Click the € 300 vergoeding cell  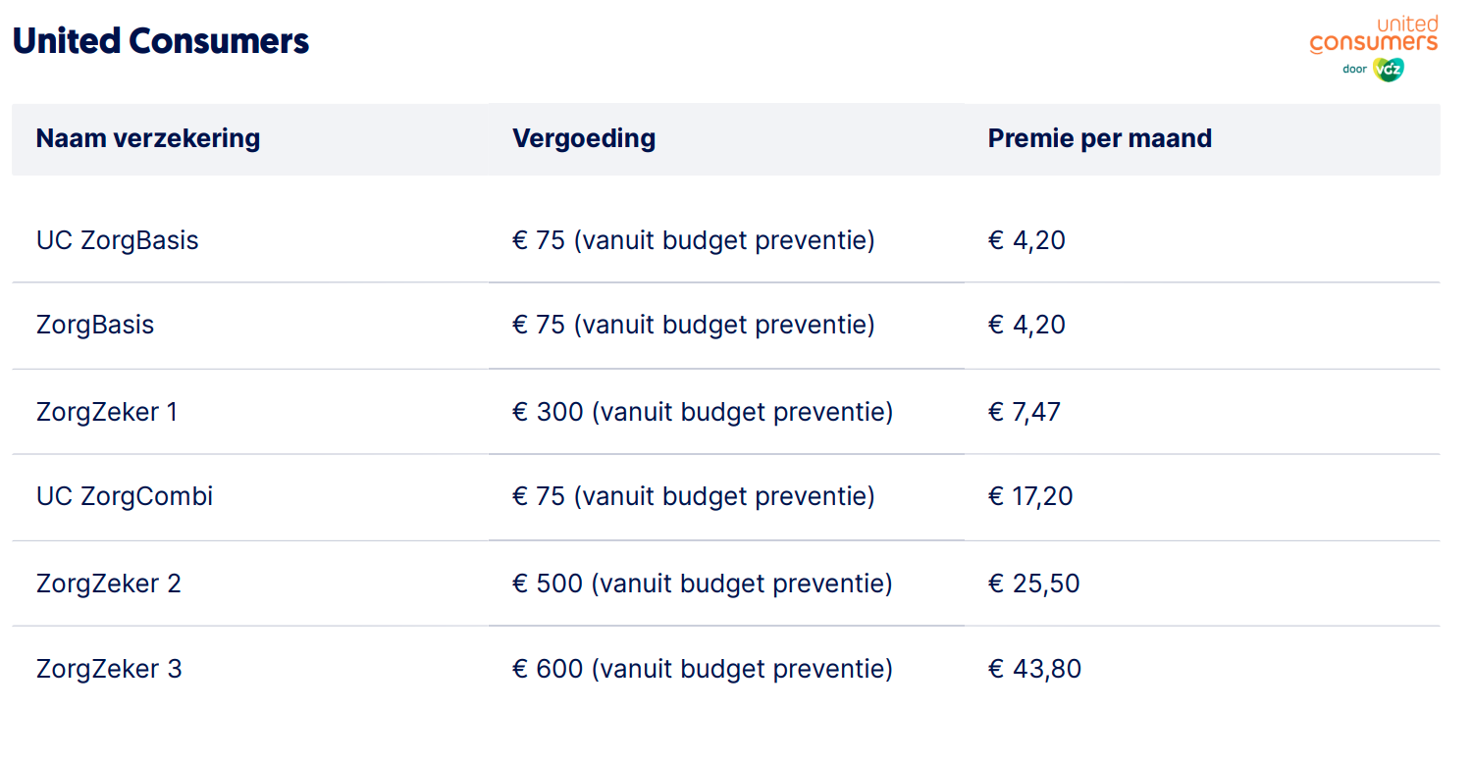tap(703, 411)
